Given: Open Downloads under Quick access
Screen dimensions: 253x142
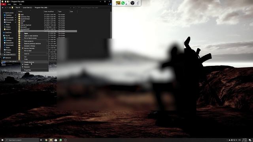Looking at the screenshot, I should [x=9, y=17].
